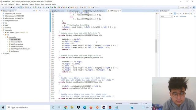Open the Refactor menu
Viewport: 196px width, 110px height.
point(11,4)
